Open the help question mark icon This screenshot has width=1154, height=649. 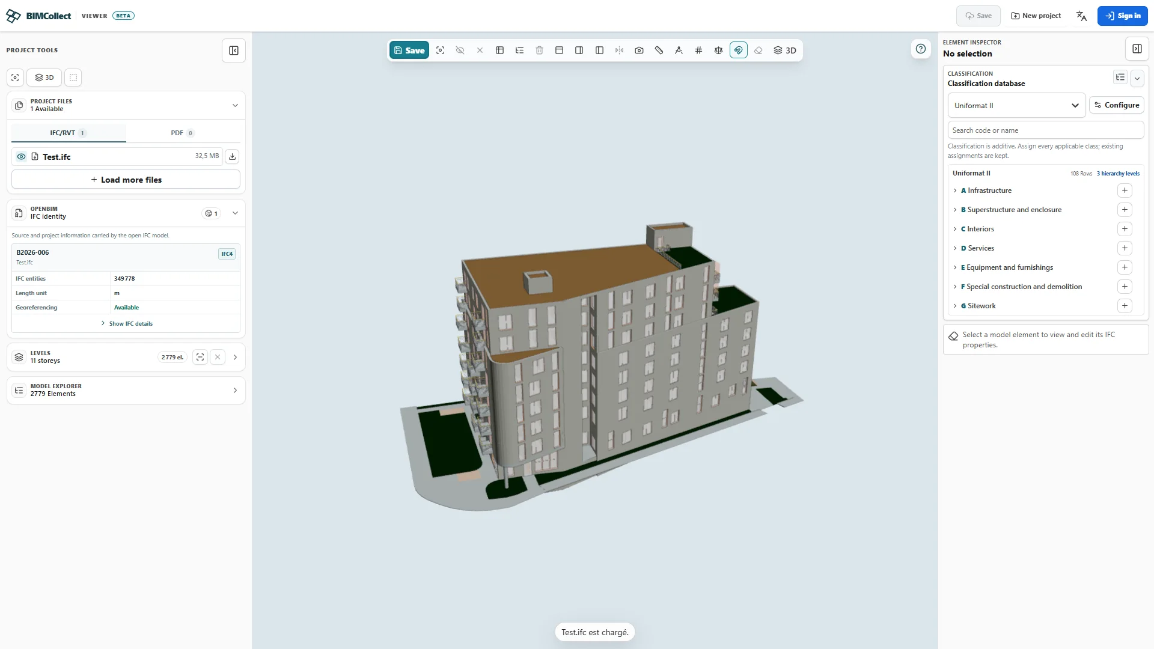pyautogui.click(x=920, y=49)
